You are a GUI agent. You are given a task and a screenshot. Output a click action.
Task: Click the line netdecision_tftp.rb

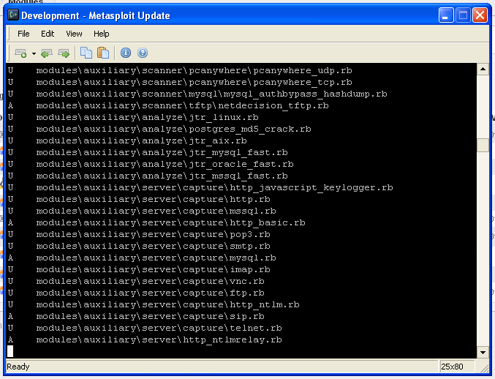[168, 105]
